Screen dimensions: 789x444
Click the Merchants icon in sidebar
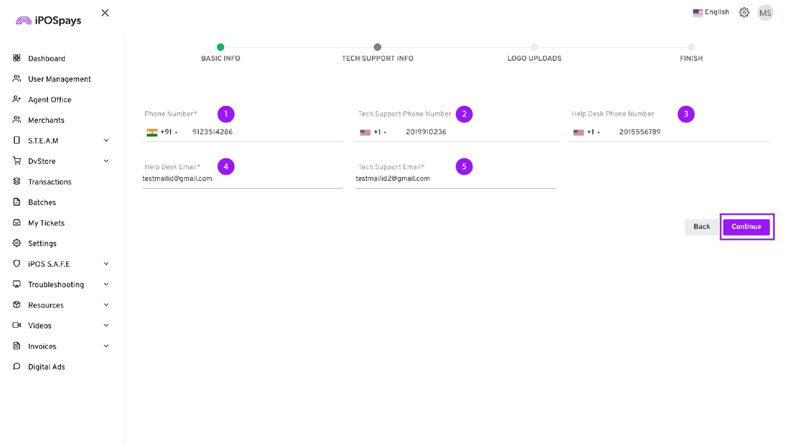16,120
